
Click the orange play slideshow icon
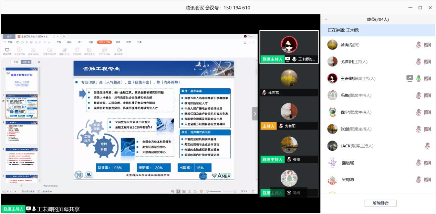(201, 191)
